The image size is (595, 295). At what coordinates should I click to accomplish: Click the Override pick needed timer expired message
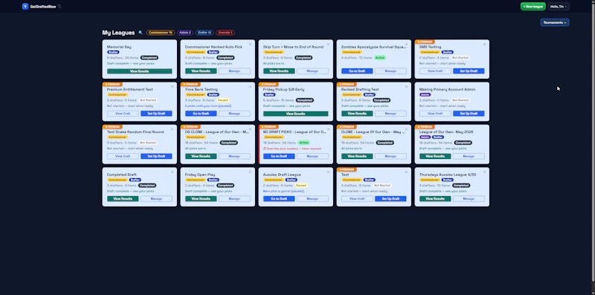point(292,149)
